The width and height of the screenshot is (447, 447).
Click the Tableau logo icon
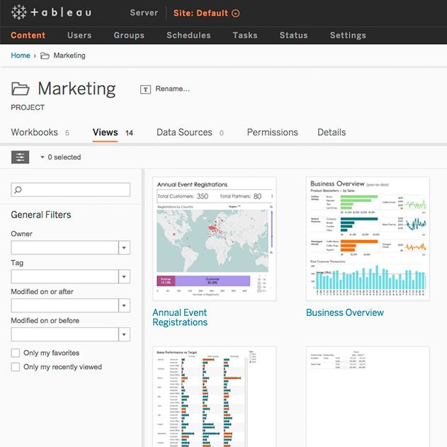click(x=19, y=13)
